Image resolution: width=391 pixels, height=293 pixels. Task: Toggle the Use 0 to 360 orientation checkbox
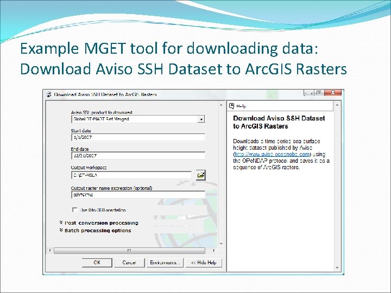(75, 210)
